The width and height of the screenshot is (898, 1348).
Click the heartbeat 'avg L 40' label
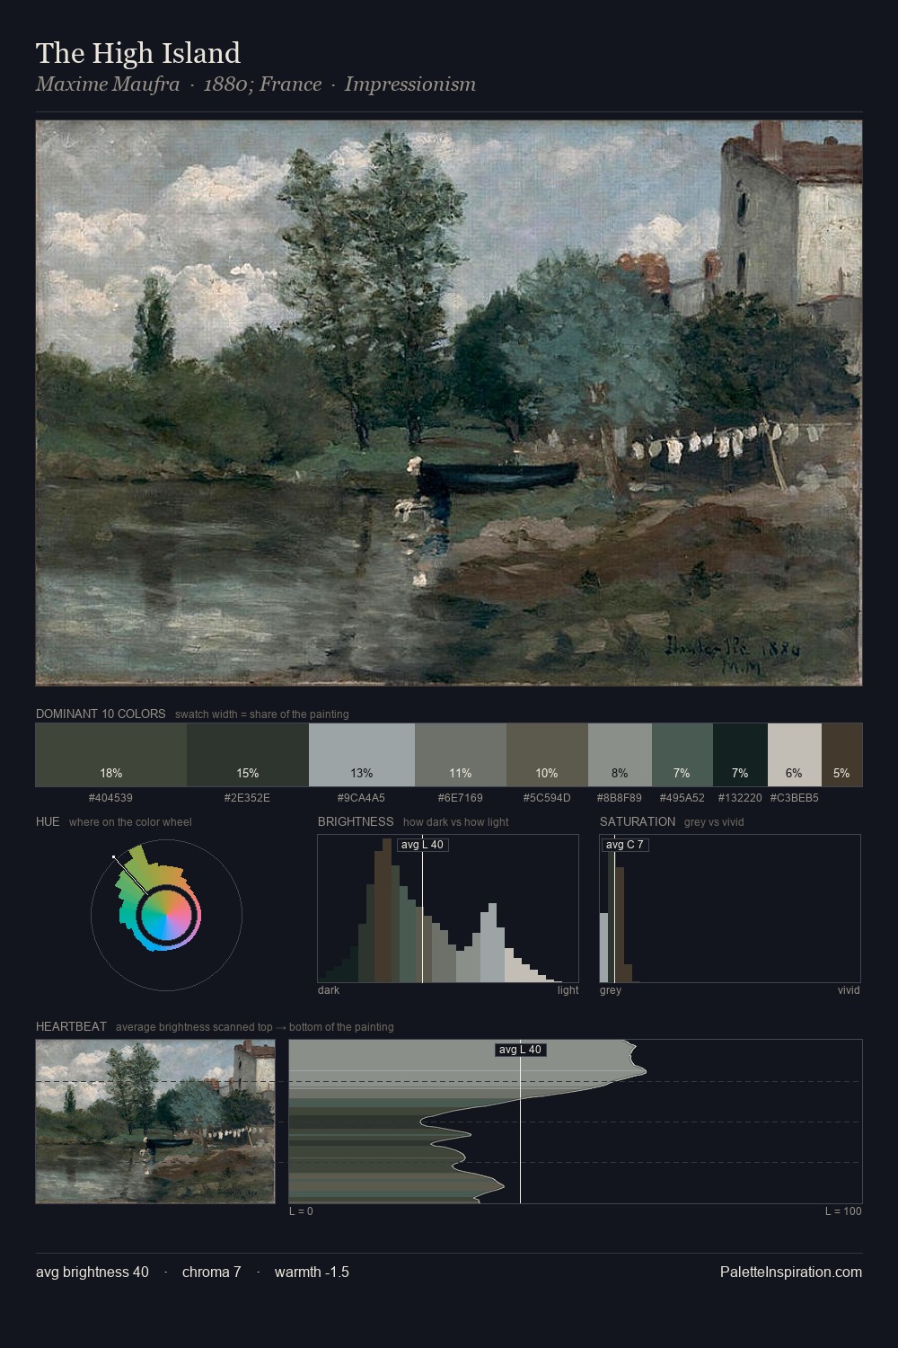tap(521, 1050)
